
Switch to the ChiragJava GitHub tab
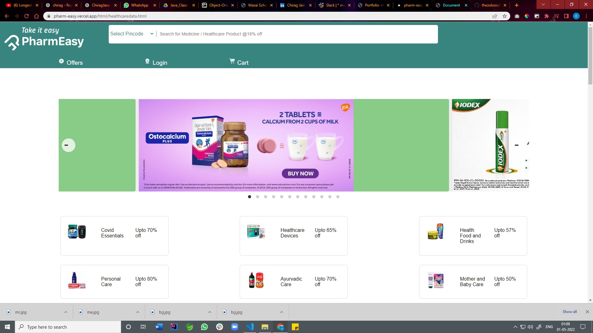click(100, 5)
